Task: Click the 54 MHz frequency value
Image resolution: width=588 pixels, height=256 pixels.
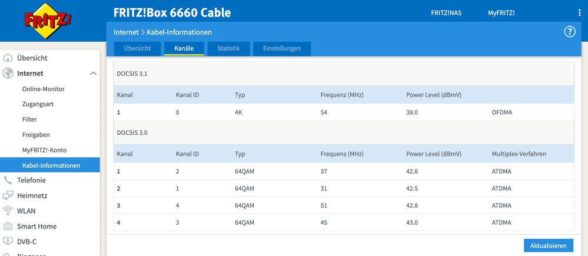Action: click(x=324, y=112)
